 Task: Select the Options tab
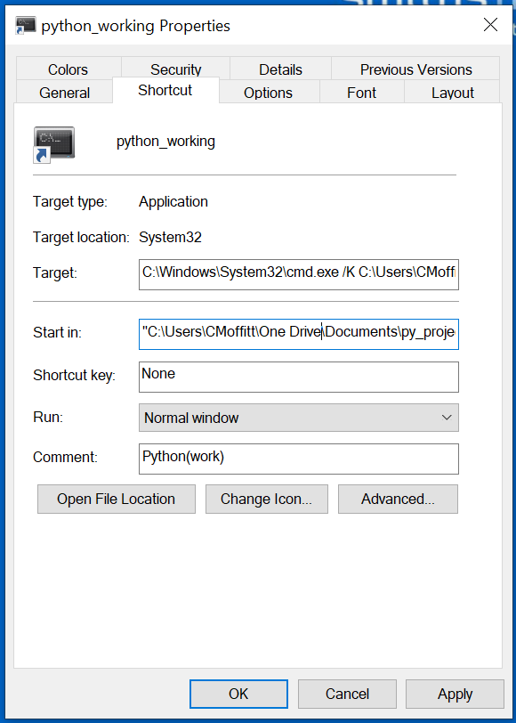click(x=268, y=93)
